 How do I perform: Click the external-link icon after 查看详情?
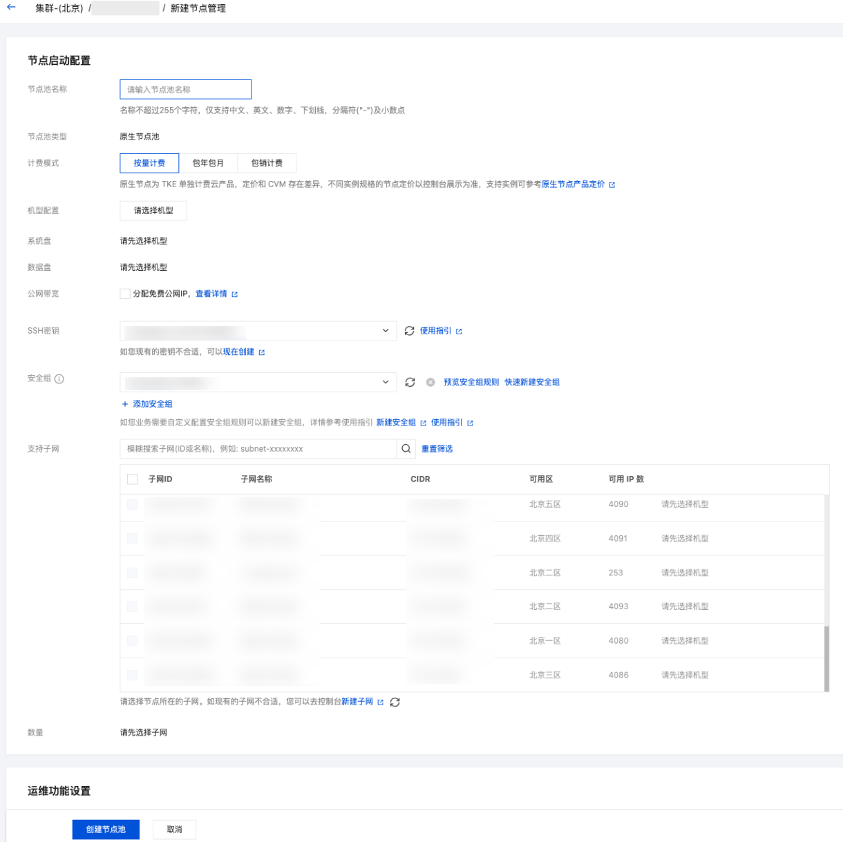point(235,294)
